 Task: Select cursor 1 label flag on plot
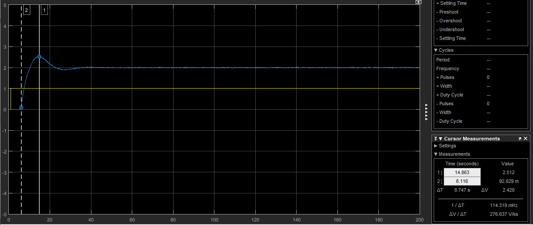point(44,10)
